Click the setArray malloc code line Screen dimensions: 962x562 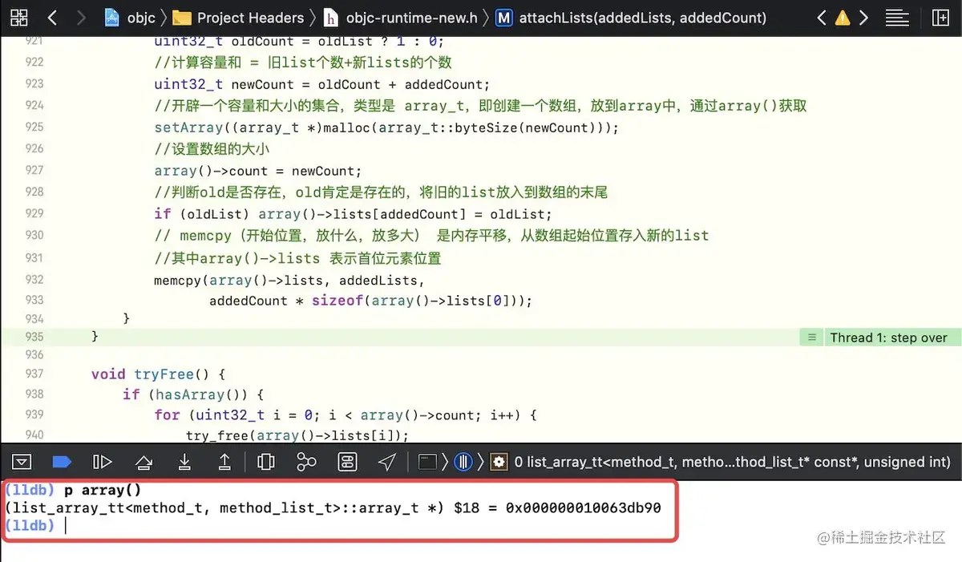(386, 127)
